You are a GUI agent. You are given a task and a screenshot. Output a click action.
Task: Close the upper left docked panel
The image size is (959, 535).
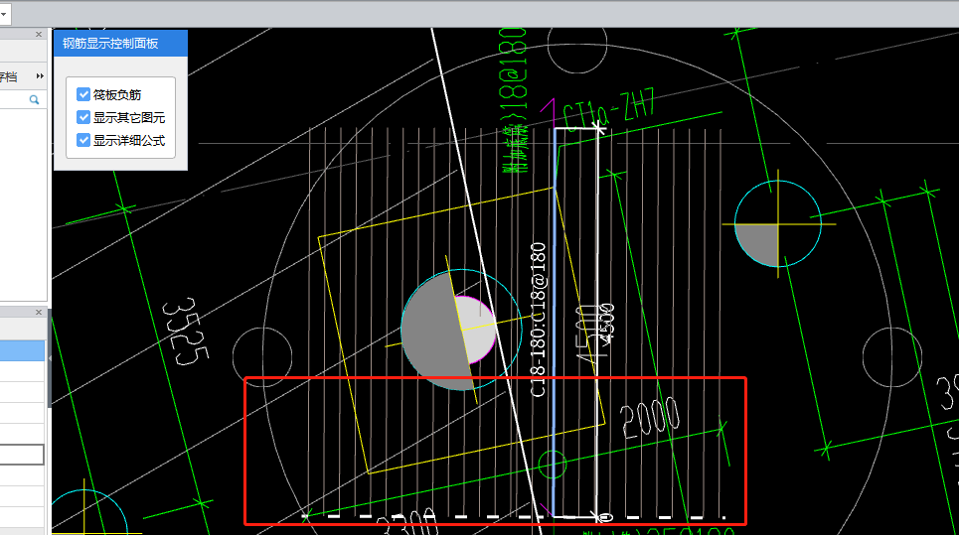tap(39, 35)
